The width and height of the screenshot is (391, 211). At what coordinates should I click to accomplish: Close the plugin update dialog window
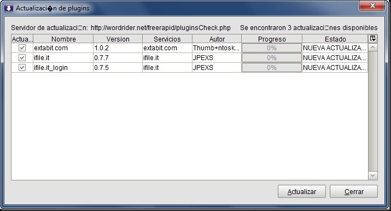[x=372, y=5]
